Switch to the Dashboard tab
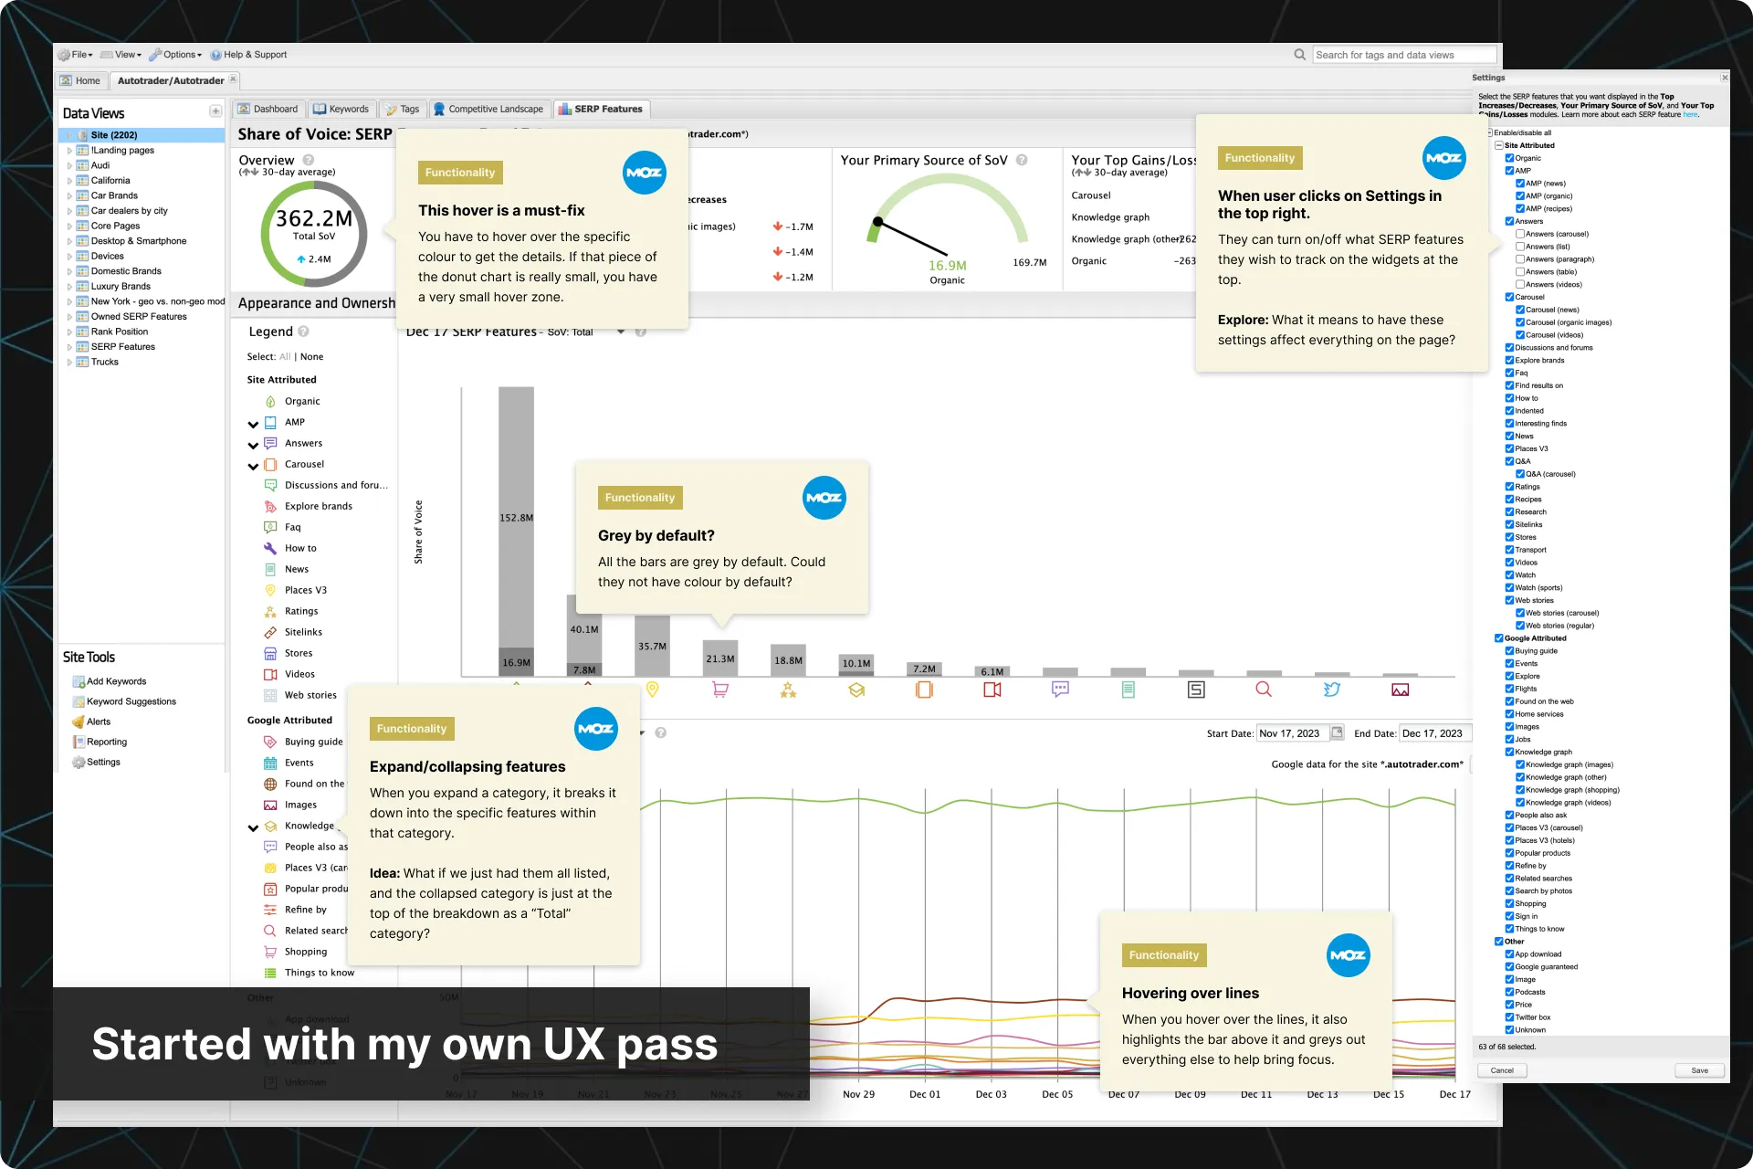1753x1169 pixels. [268, 109]
